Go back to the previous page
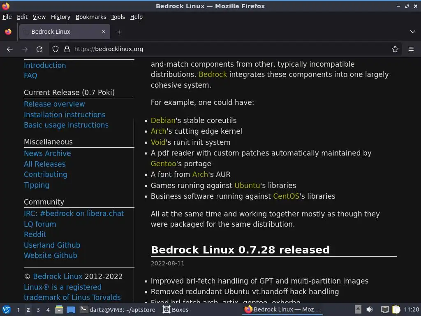This screenshot has width=421, height=316. [10, 49]
